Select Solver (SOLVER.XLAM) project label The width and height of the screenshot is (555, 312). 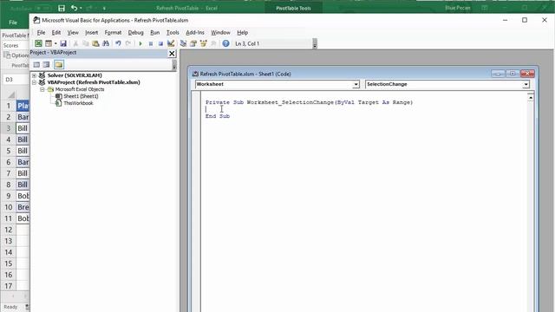click(x=75, y=75)
